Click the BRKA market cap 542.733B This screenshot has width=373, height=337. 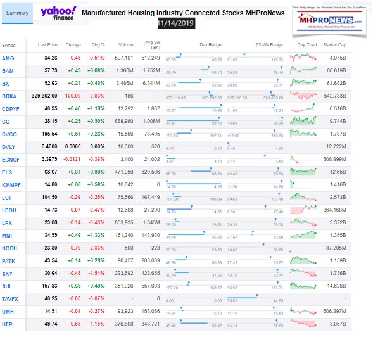(335, 96)
